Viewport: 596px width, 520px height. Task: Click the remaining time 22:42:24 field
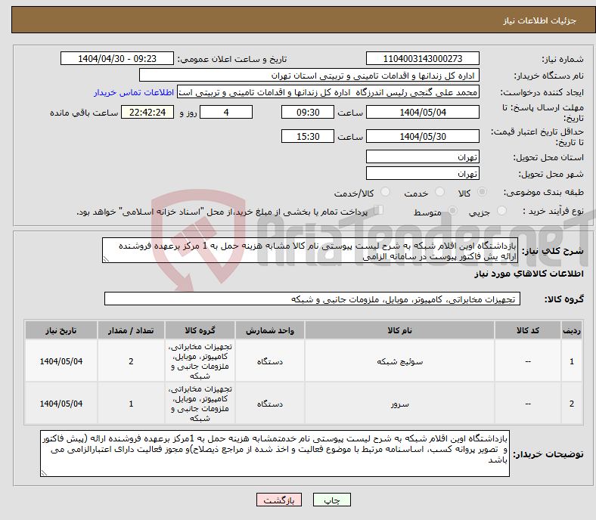click(147, 112)
